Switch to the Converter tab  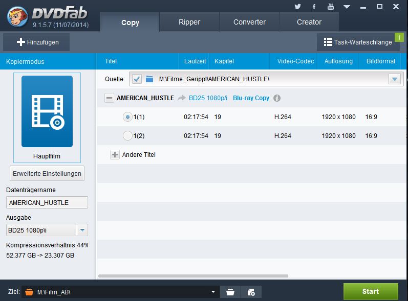point(249,22)
